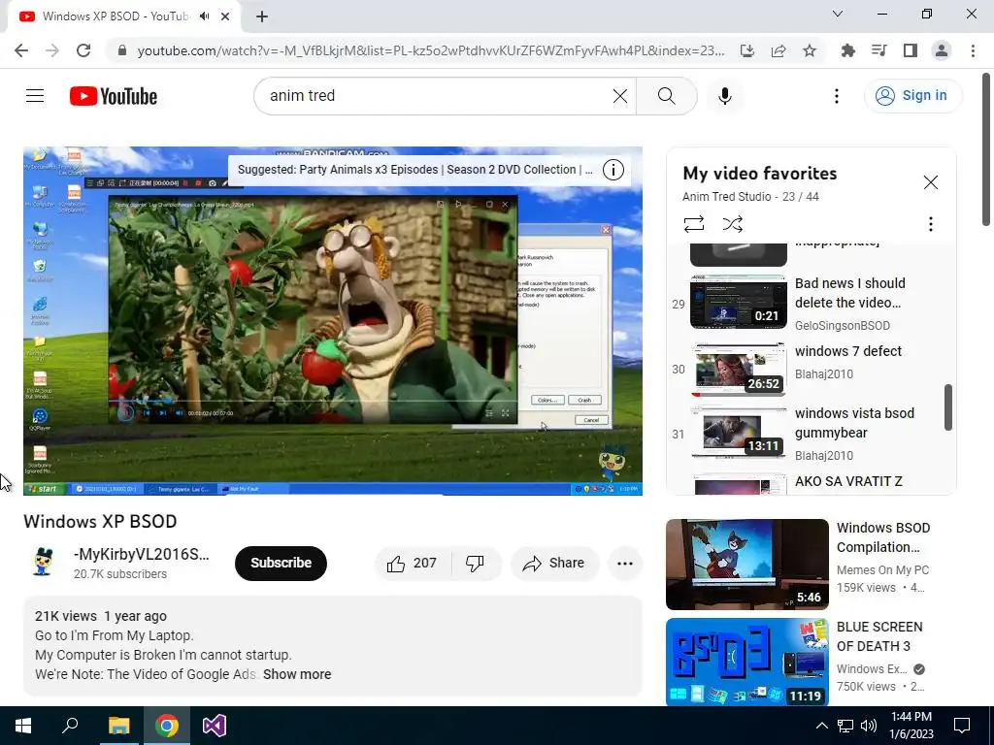Select the Windows XP BSOD - YouTube tab
Image resolution: width=994 pixels, height=745 pixels.
point(115,16)
